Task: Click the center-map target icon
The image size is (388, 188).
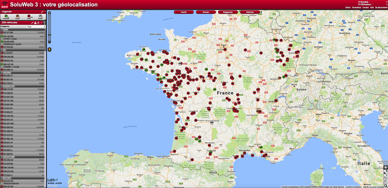Action: (386, 168)
